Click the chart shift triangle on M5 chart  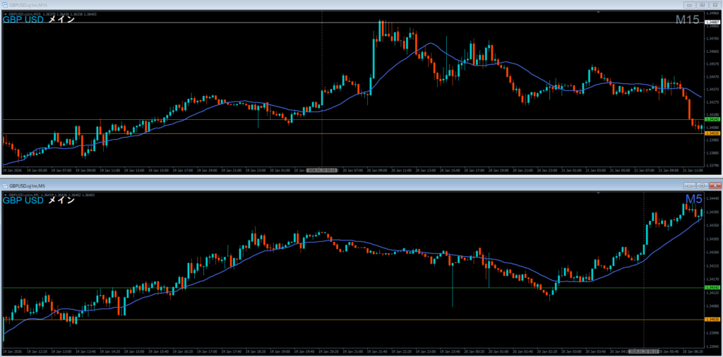tap(598, 193)
